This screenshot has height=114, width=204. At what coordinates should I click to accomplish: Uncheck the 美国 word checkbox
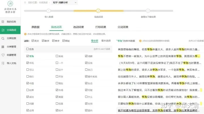point(57,97)
